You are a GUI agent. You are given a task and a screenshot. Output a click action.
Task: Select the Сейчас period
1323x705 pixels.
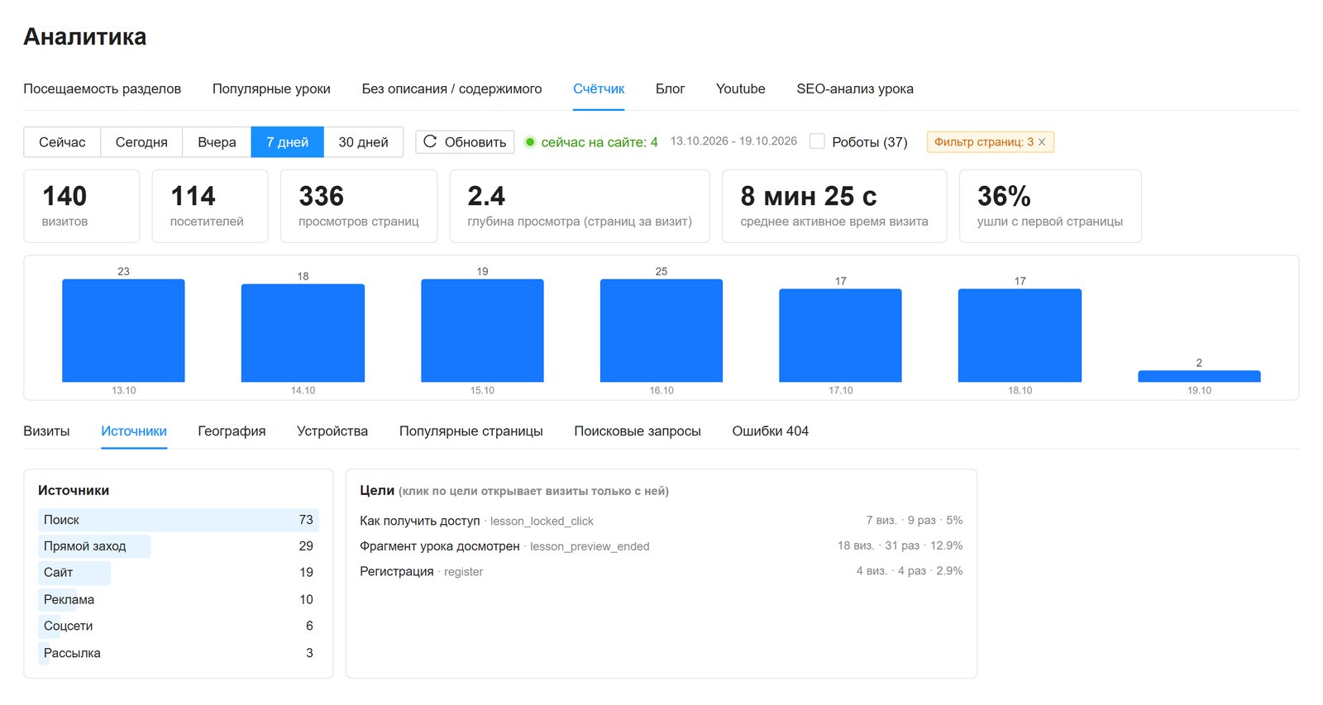(62, 142)
